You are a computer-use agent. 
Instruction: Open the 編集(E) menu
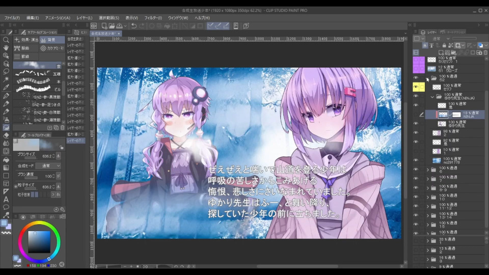point(33,18)
